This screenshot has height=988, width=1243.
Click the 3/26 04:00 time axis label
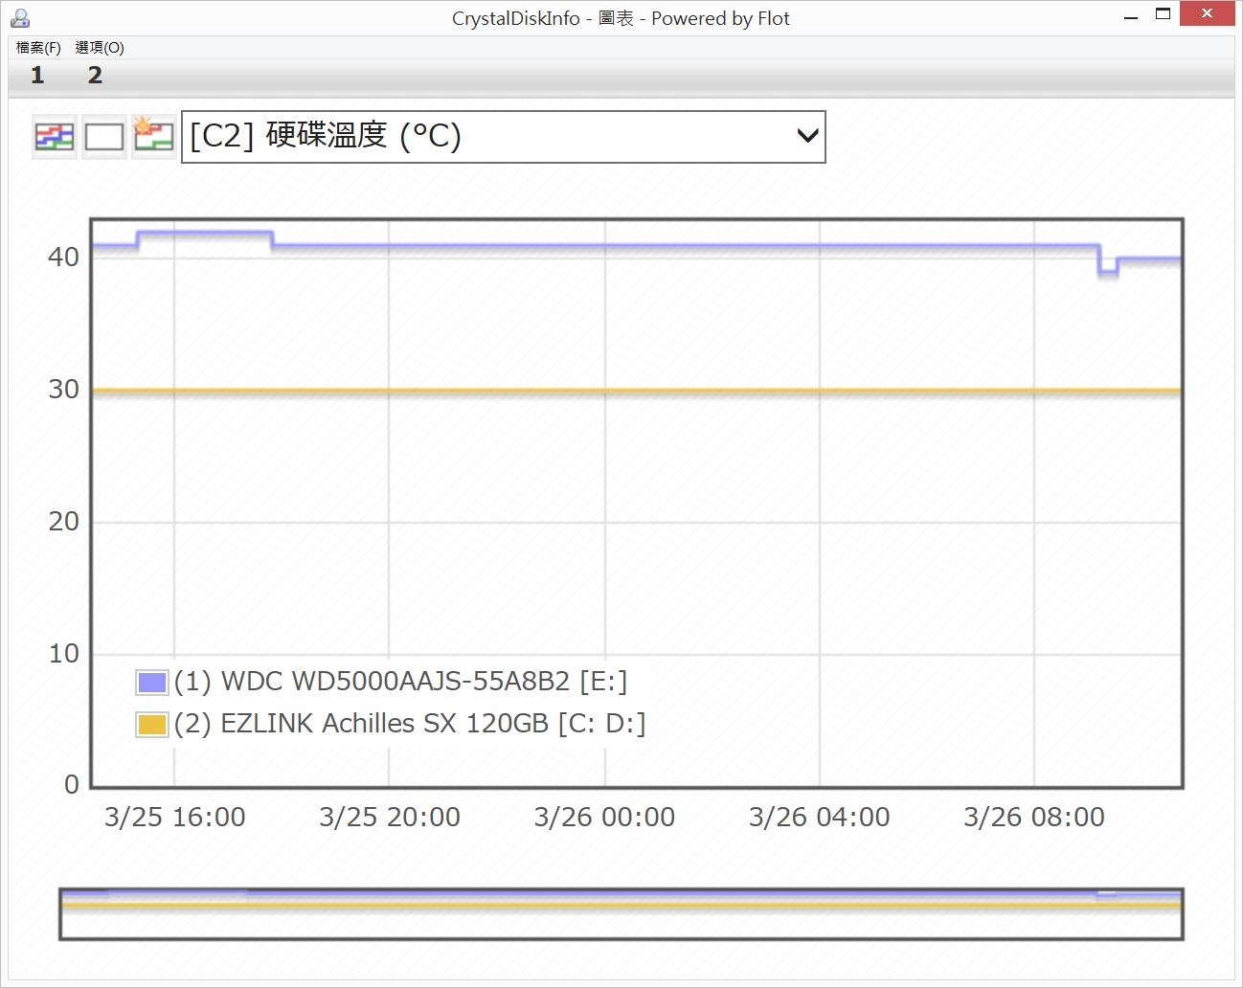[x=820, y=817]
